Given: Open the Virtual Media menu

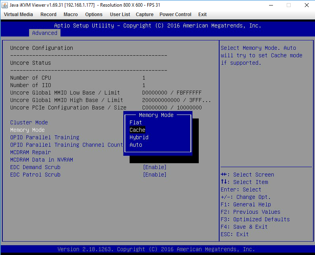Looking at the screenshot, I should pyautogui.click(x=18, y=15).
